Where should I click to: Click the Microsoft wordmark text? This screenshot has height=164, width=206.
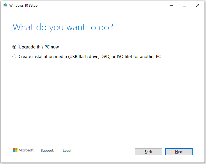click(x=26, y=150)
